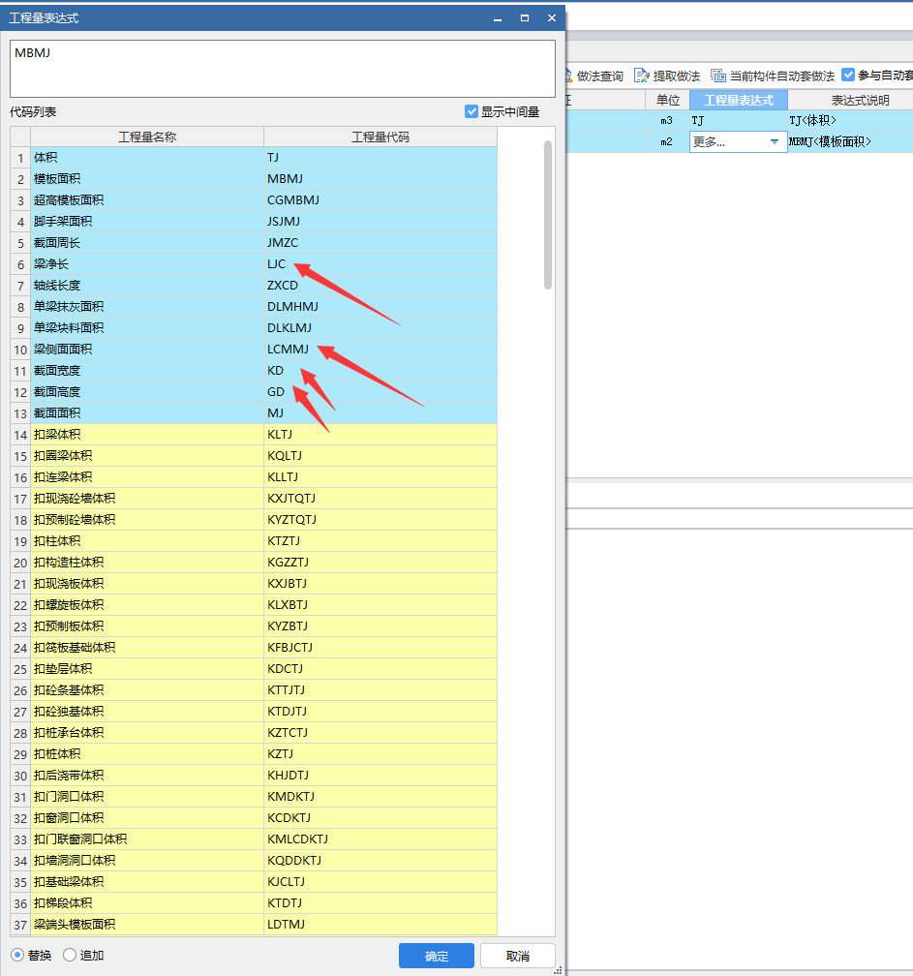Select the 脚手架面积 row
913x976 pixels.
[264, 222]
